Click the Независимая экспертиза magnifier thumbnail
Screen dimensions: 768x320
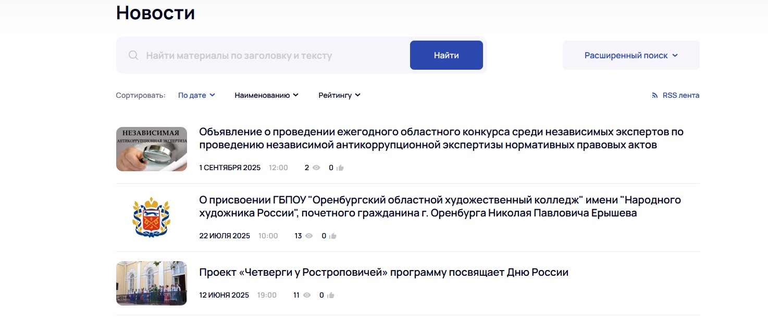click(152, 149)
